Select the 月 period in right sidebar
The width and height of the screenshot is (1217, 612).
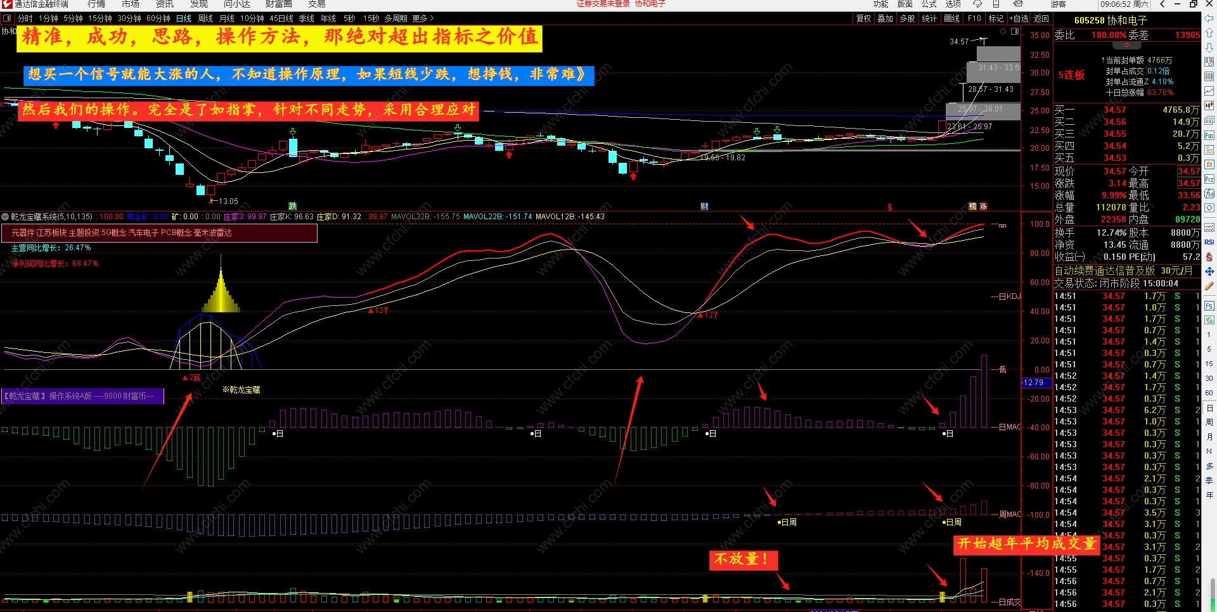click(1209, 437)
